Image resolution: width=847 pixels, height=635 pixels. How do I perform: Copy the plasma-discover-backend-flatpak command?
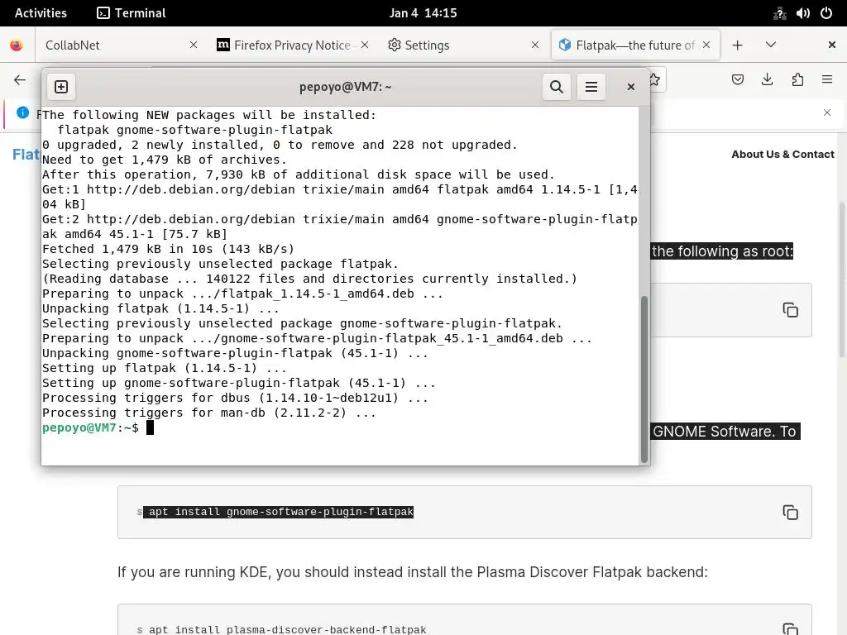tap(790, 629)
